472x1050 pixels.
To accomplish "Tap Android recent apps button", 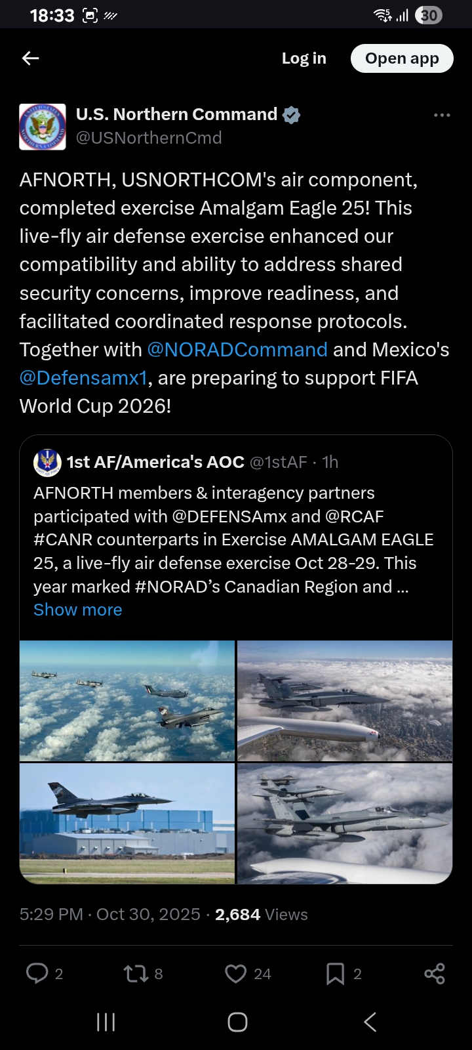I will [x=106, y=1022].
